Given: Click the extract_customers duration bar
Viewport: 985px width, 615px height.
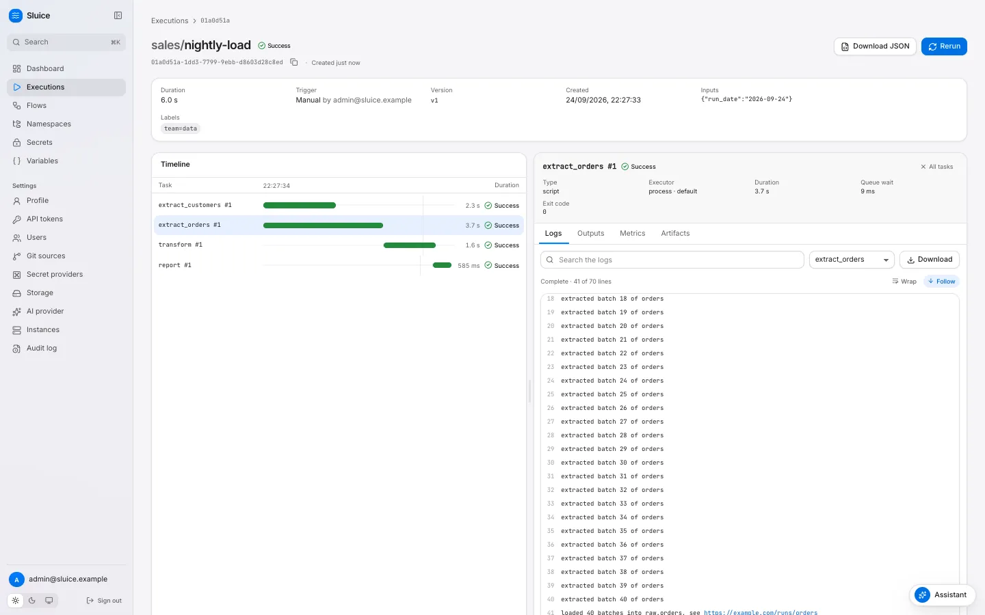Looking at the screenshot, I should coord(300,205).
